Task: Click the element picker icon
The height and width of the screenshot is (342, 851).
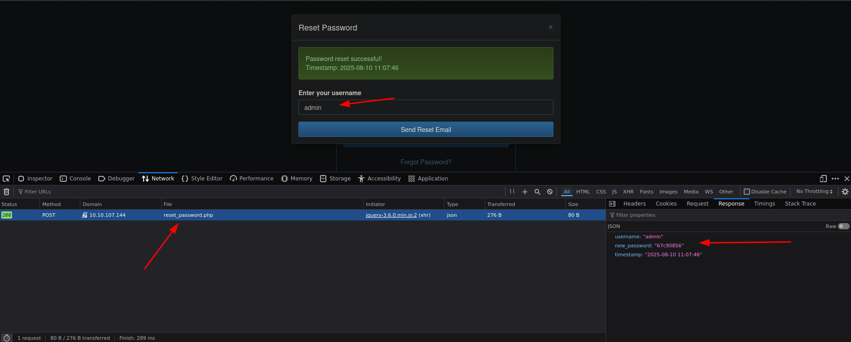Action: click(6, 179)
